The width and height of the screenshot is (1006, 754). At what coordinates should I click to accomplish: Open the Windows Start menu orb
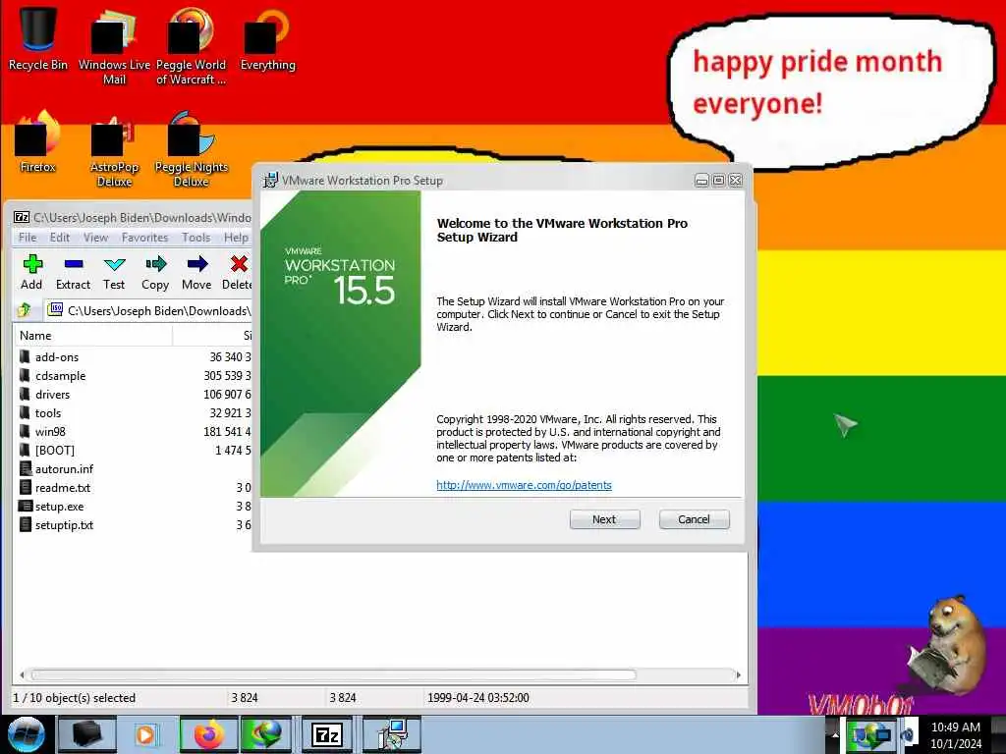[x=26, y=734]
